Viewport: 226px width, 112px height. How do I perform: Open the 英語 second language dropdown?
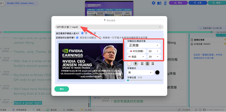pos(136,57)
